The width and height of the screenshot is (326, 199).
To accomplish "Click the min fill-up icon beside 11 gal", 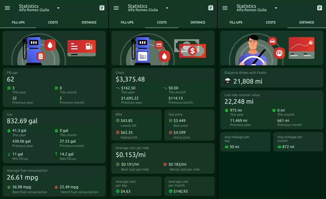I will point(9,154).
